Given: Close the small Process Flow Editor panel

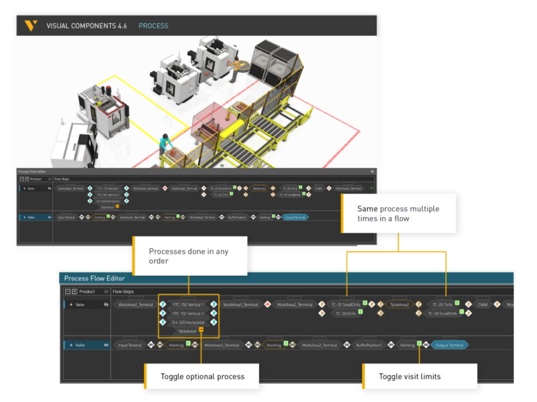Looking at the screenshot, I should pos(372,171).
